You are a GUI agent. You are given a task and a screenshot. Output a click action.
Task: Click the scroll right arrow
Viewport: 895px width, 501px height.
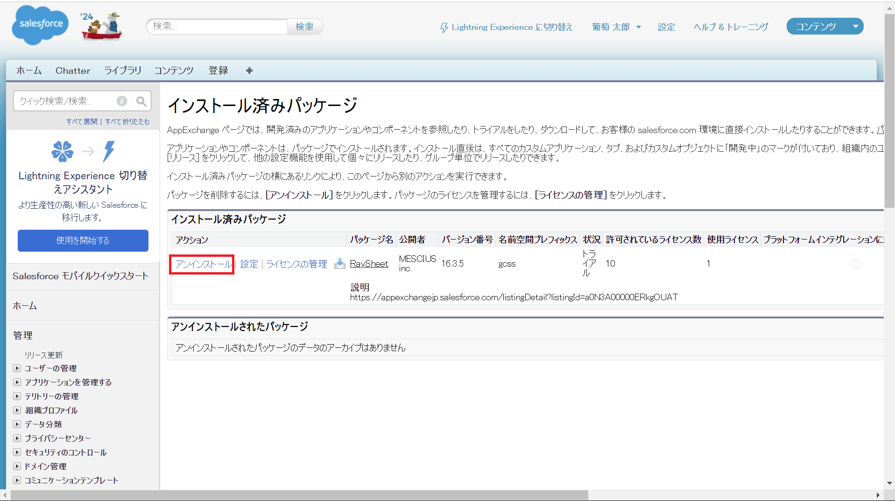tap(878, 495)
